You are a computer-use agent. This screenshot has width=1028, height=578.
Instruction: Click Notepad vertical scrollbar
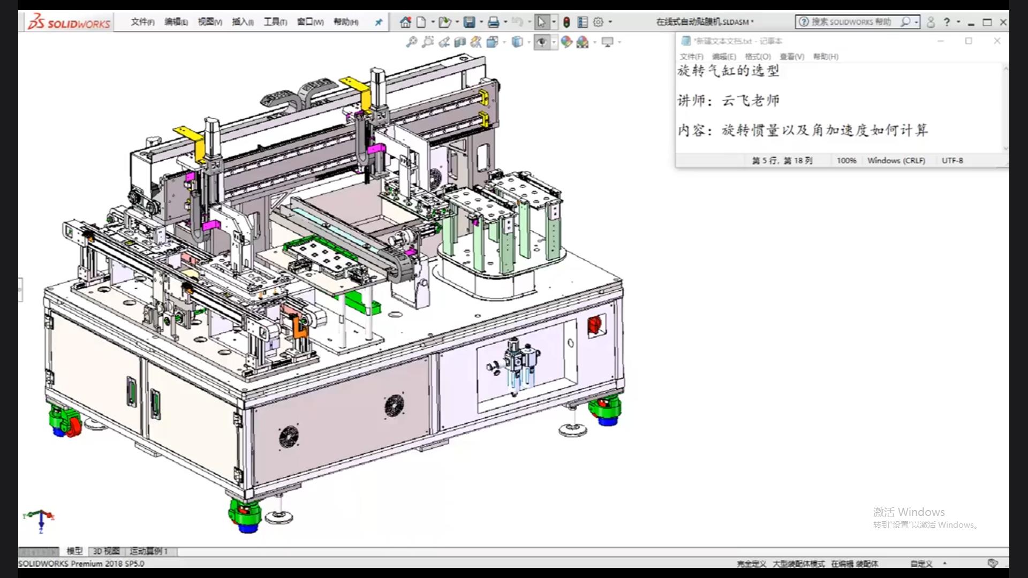(1005, 108)
